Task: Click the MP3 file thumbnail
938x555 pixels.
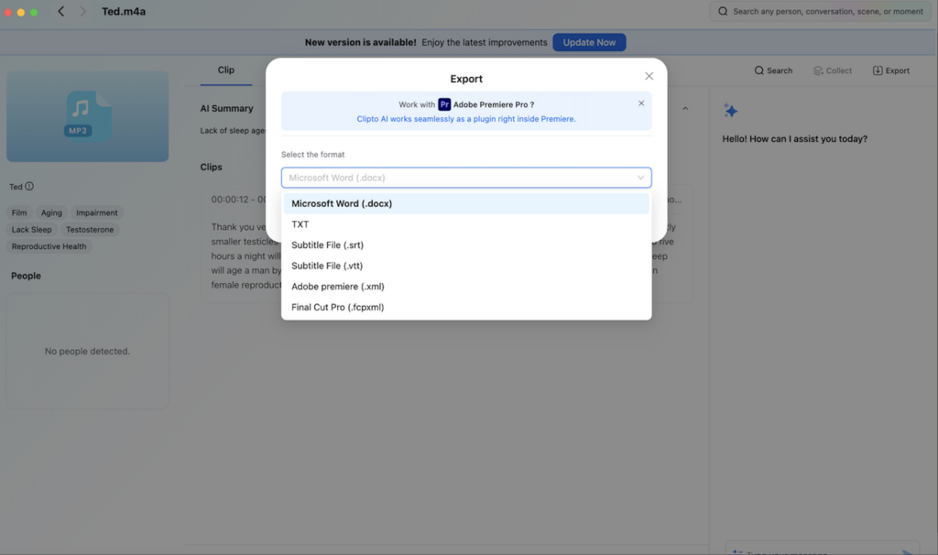Action: [x=87, y=116]
